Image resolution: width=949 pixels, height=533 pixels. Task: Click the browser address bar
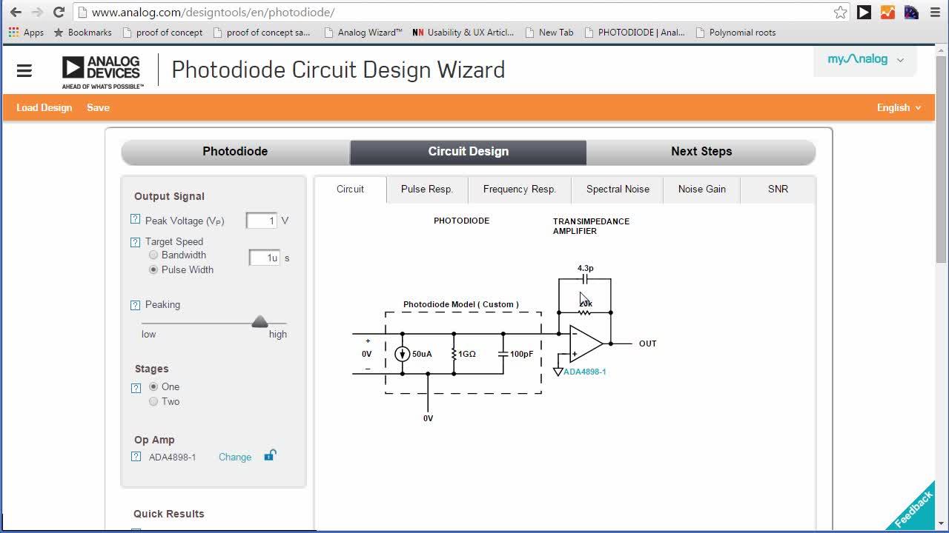click(460, 12)
